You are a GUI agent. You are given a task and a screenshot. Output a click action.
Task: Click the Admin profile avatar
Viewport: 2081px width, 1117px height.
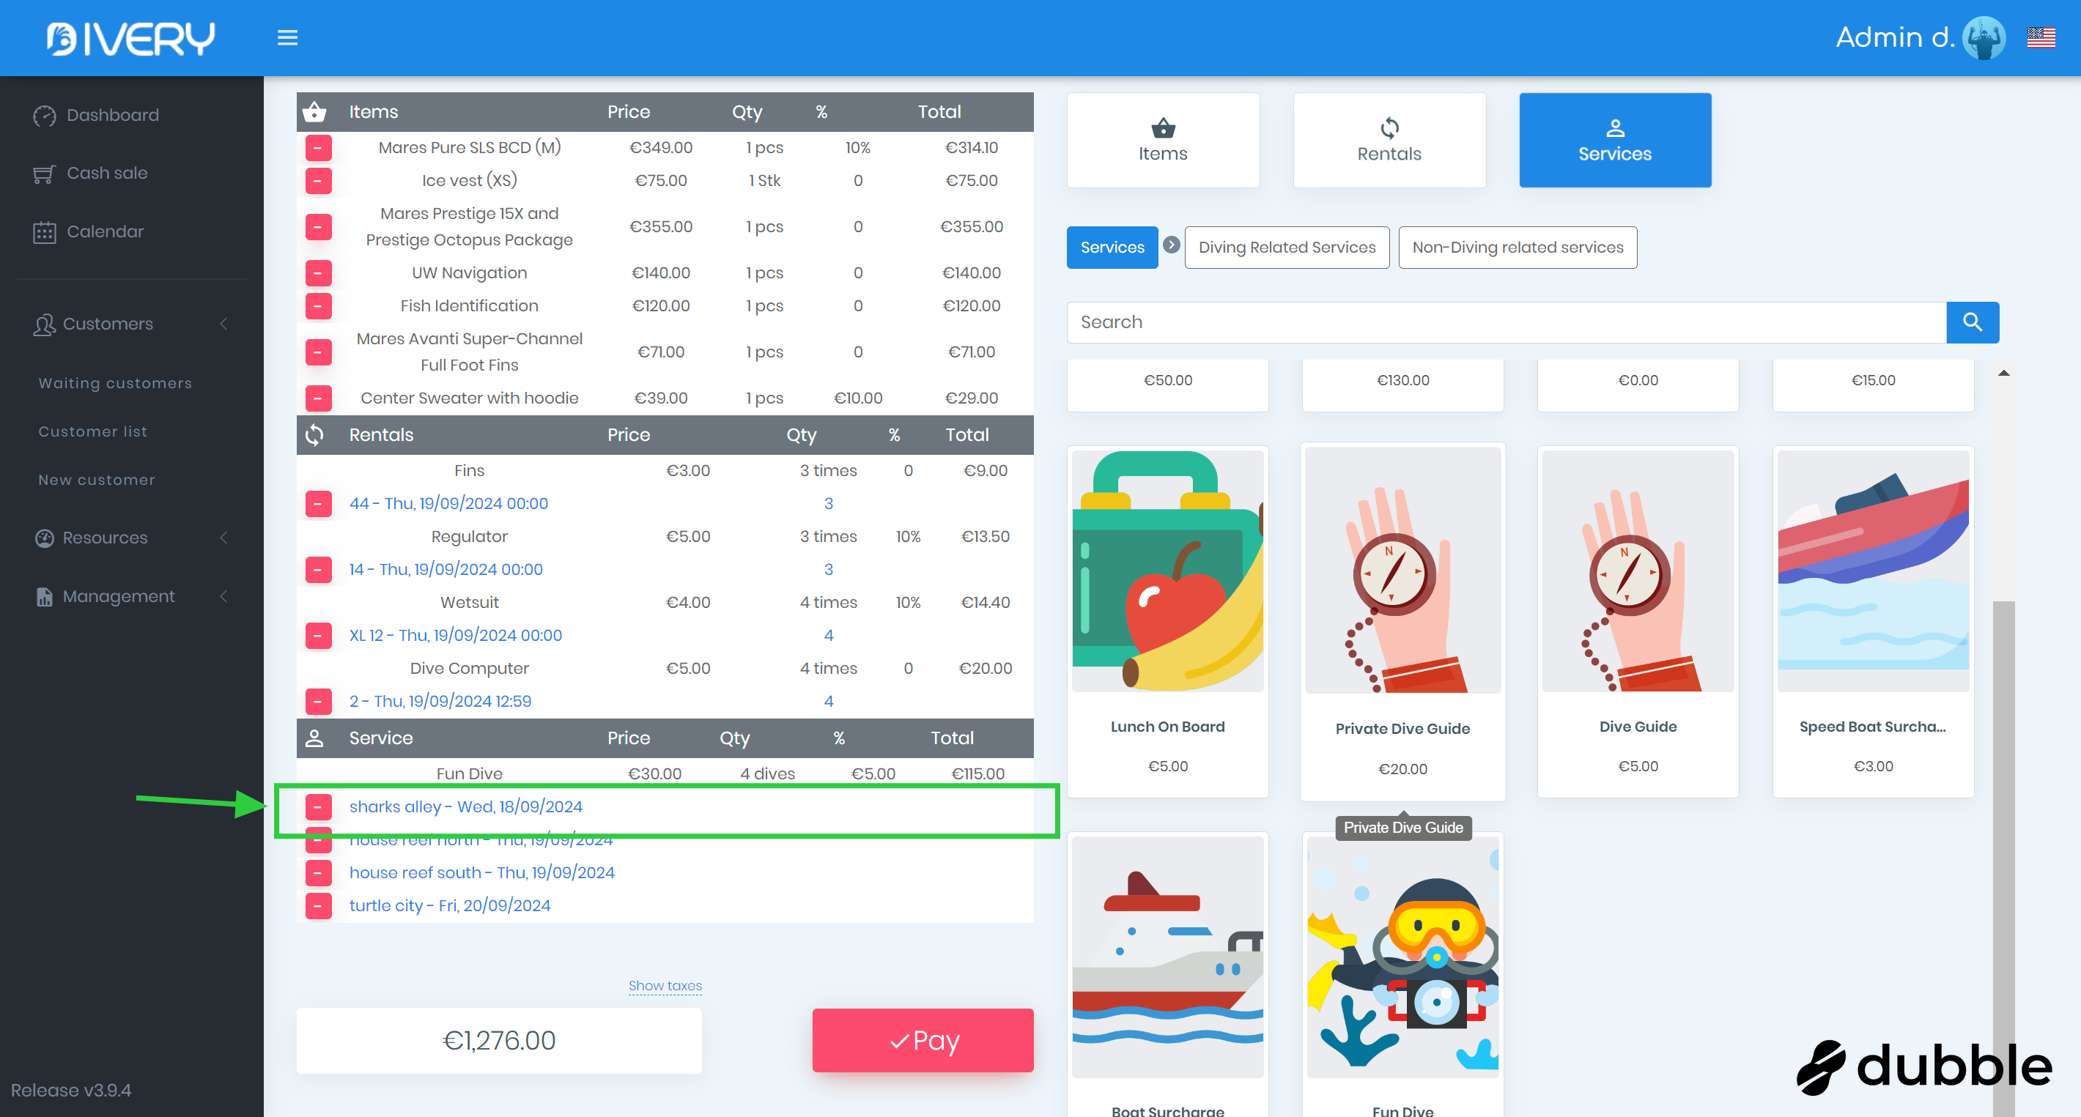point(1984,38)
